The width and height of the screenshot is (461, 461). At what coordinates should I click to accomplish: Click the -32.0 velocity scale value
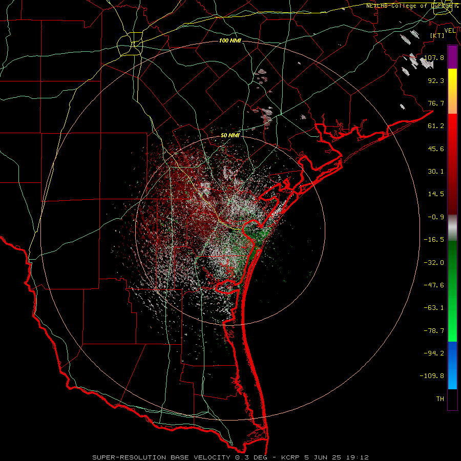(x=434, y=263)
